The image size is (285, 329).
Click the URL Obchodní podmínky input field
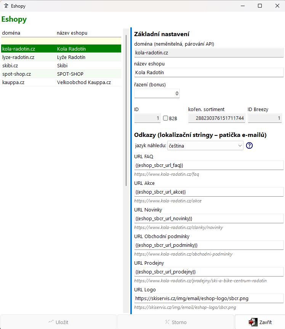(x=209, y=245)
